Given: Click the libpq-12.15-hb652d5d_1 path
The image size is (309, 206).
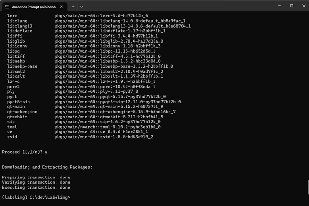Looking at the screenshot, I should [x=105, y=51].
